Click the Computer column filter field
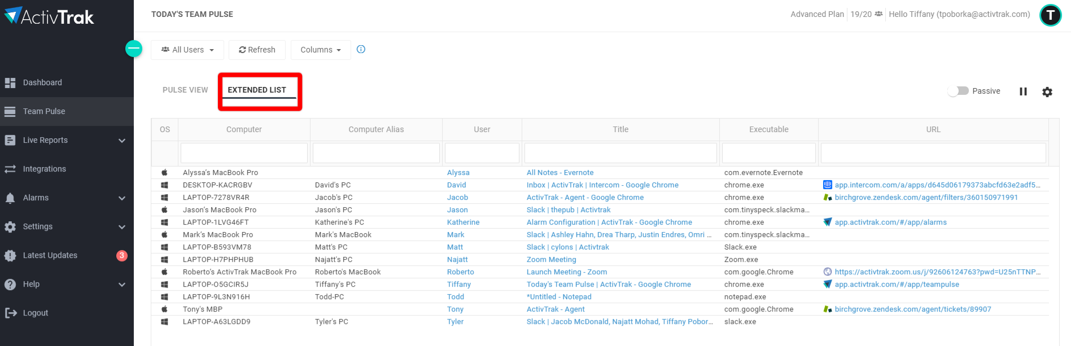This screenshot has width=1071, height=346. pos(244,153)
